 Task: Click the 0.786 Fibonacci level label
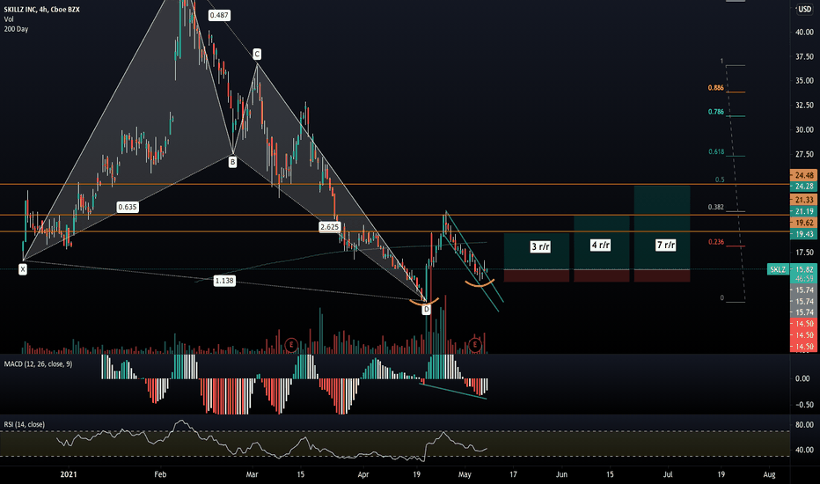(x=716, y=112)
